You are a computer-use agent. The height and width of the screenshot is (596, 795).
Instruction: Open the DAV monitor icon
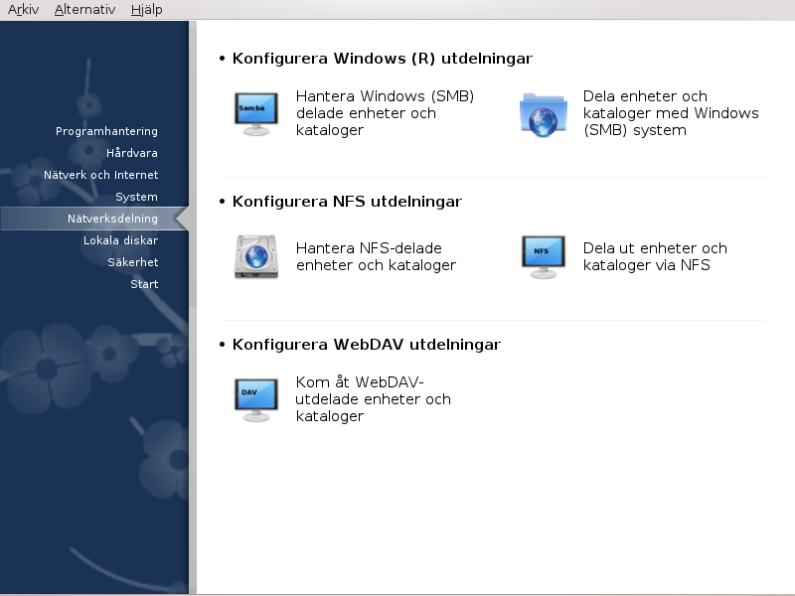(x=256, y=400)
